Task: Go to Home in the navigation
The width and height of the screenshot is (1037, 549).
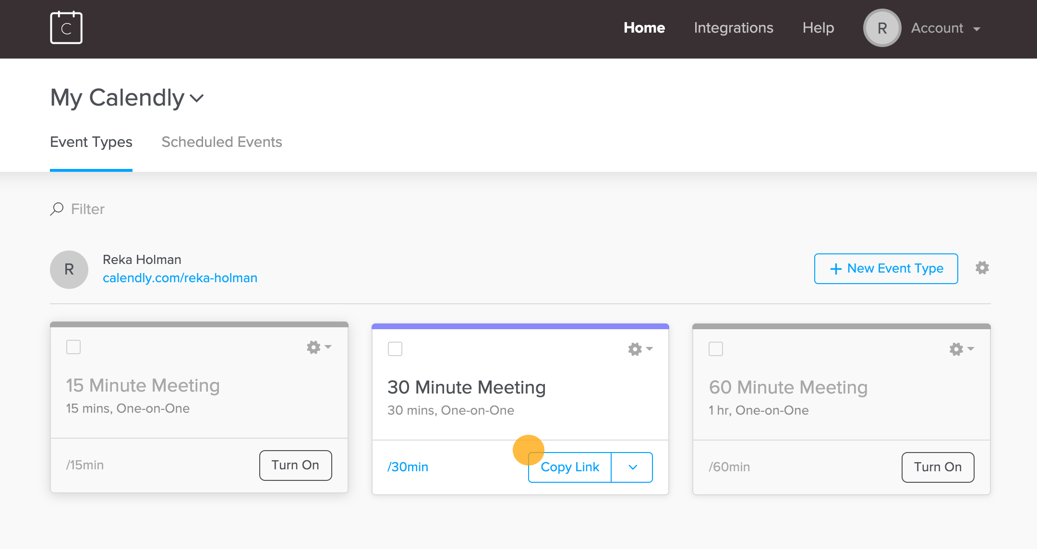Action: (644, 28)
